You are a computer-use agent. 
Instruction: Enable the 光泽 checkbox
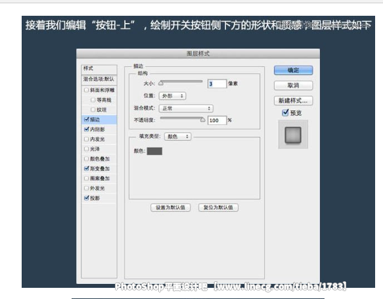click(86, 149)
